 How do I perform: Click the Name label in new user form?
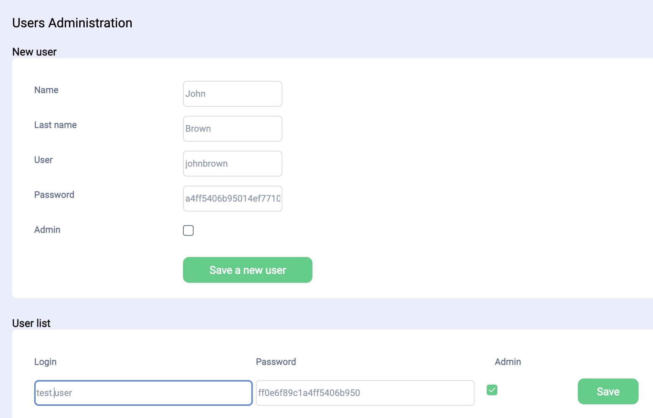click(46, 90)
